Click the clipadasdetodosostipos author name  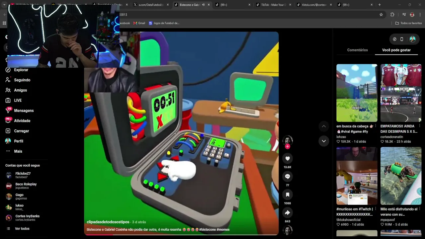click(x=108, y=222)
